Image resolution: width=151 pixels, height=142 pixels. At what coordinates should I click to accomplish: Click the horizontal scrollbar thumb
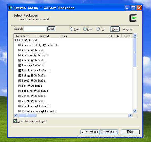coord(27,115)
